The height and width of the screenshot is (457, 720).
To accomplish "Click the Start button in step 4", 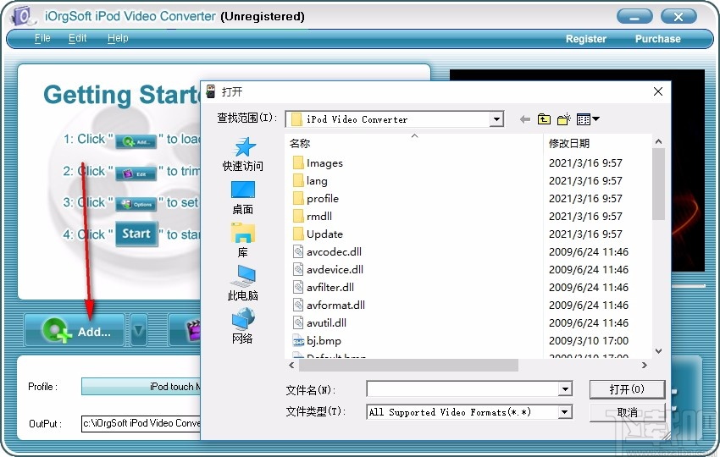I will (x=136, y=234).
